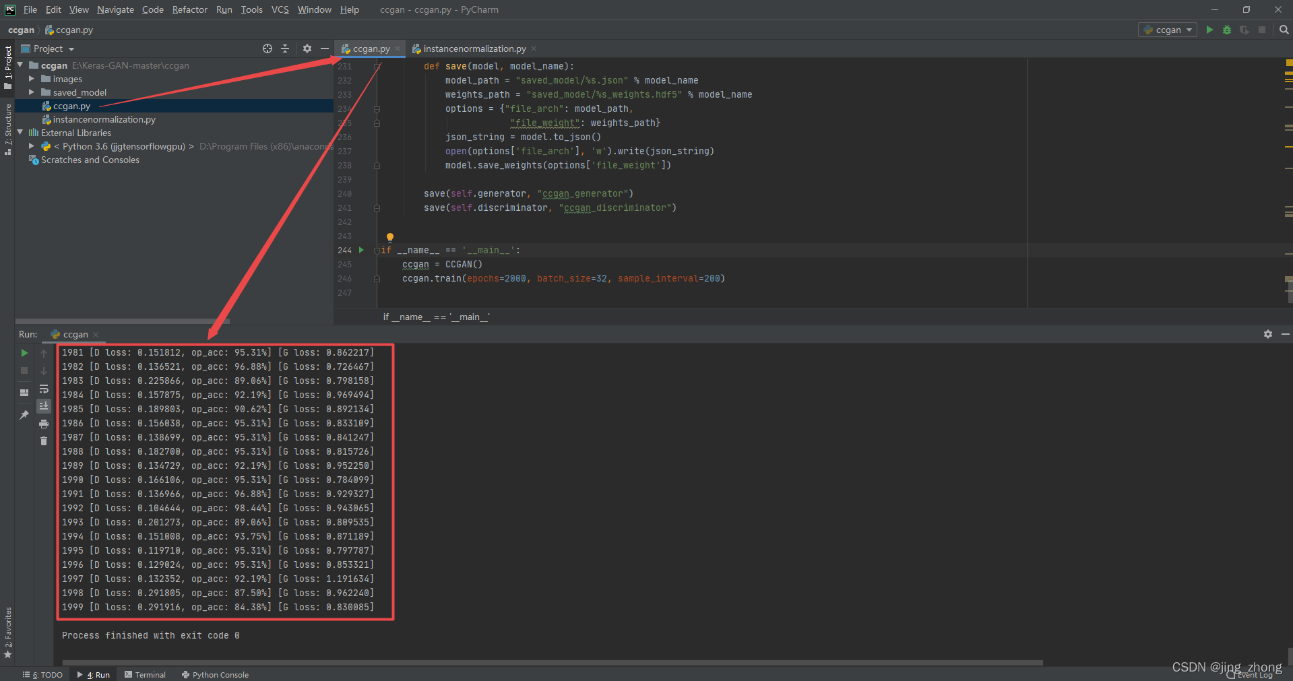
Task: Open the File menu
Action: [30, 9]
